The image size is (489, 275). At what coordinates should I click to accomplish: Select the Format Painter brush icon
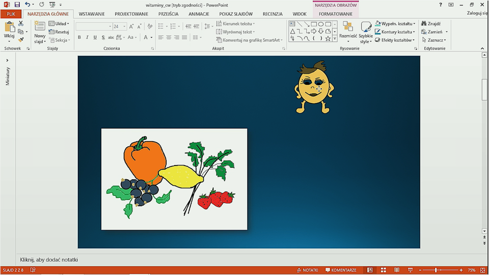point(21,40)
